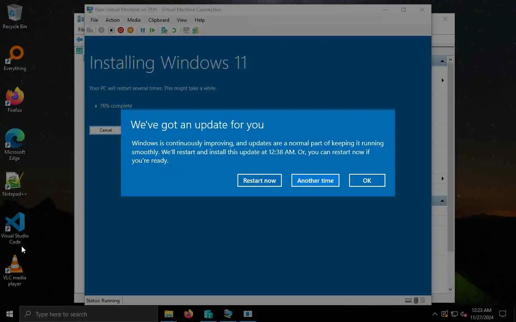Open the Media menu
The height and width of the screenshot is (322, 516).
[x=134, y=20]
